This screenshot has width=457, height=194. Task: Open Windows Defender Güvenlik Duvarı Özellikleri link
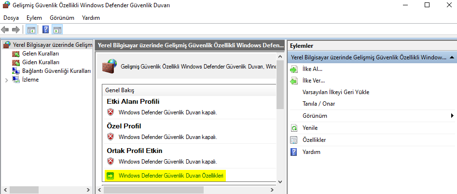point(171,176)
